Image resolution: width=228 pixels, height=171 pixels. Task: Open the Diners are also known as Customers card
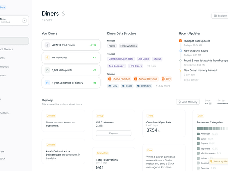tap(63, 121)
